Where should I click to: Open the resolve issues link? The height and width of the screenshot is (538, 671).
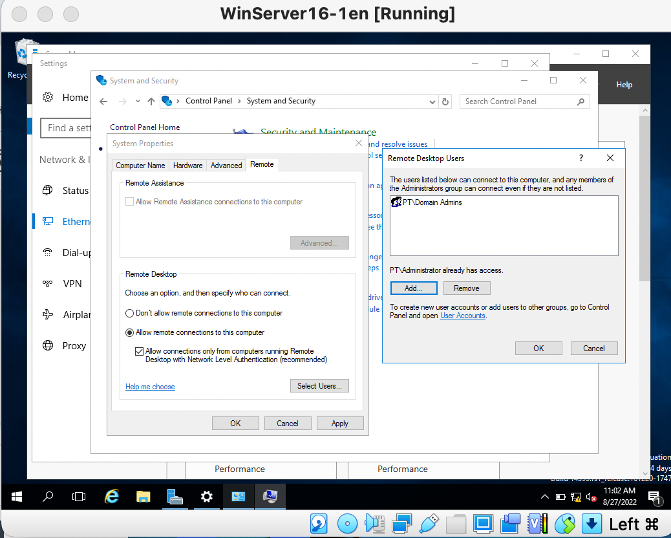[398, 144]
